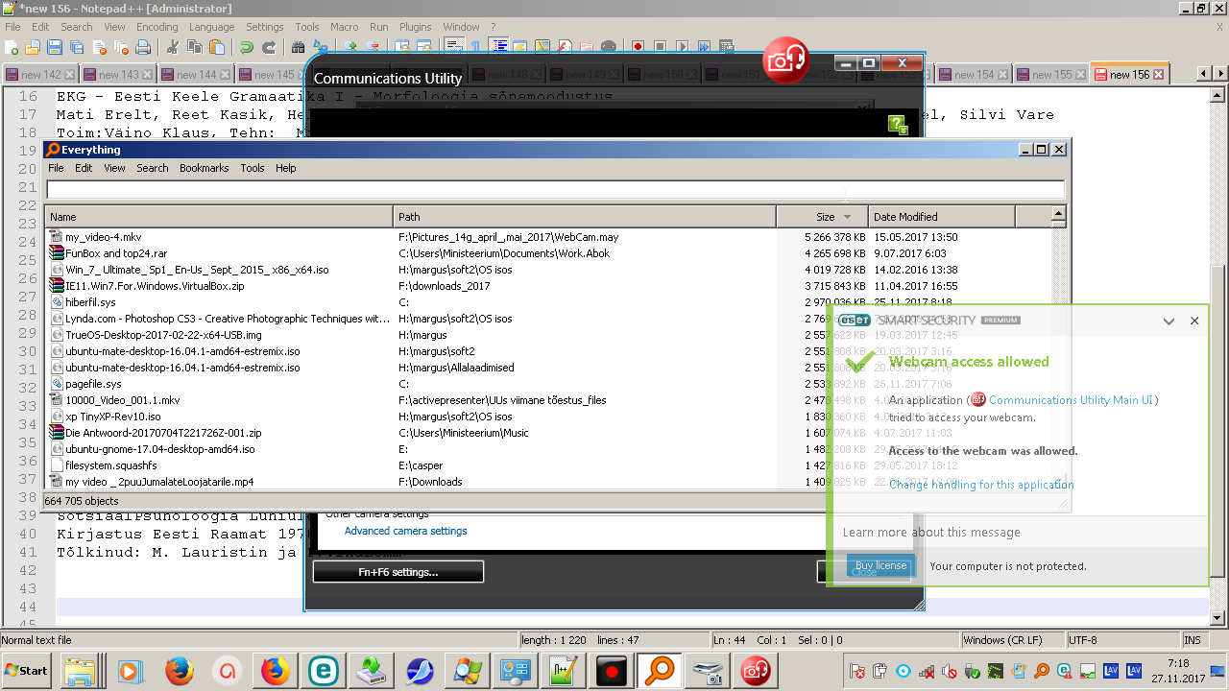Open ESET Smart Security from the taskbar
The height and width of the screenshot is (691, 1229).
coord(324,671)
